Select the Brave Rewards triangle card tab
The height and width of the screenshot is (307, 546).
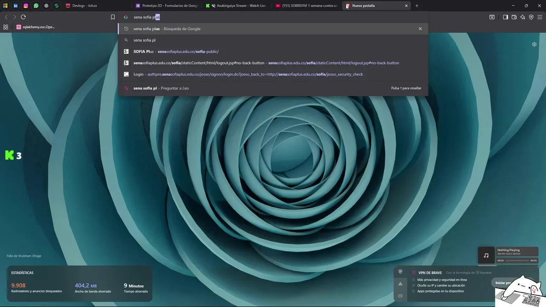point(400,284)
